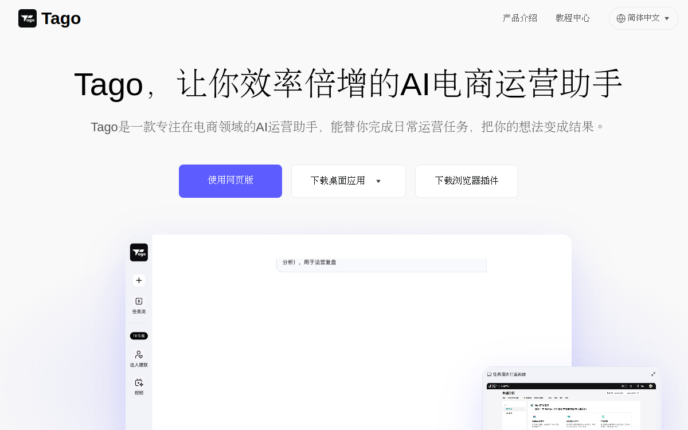The height and width of the screenshot is (430, 688).
Task: Click the monitor panel's browser screenshot thumbnail
Action: pyautogui.click(x=571, y=406)
